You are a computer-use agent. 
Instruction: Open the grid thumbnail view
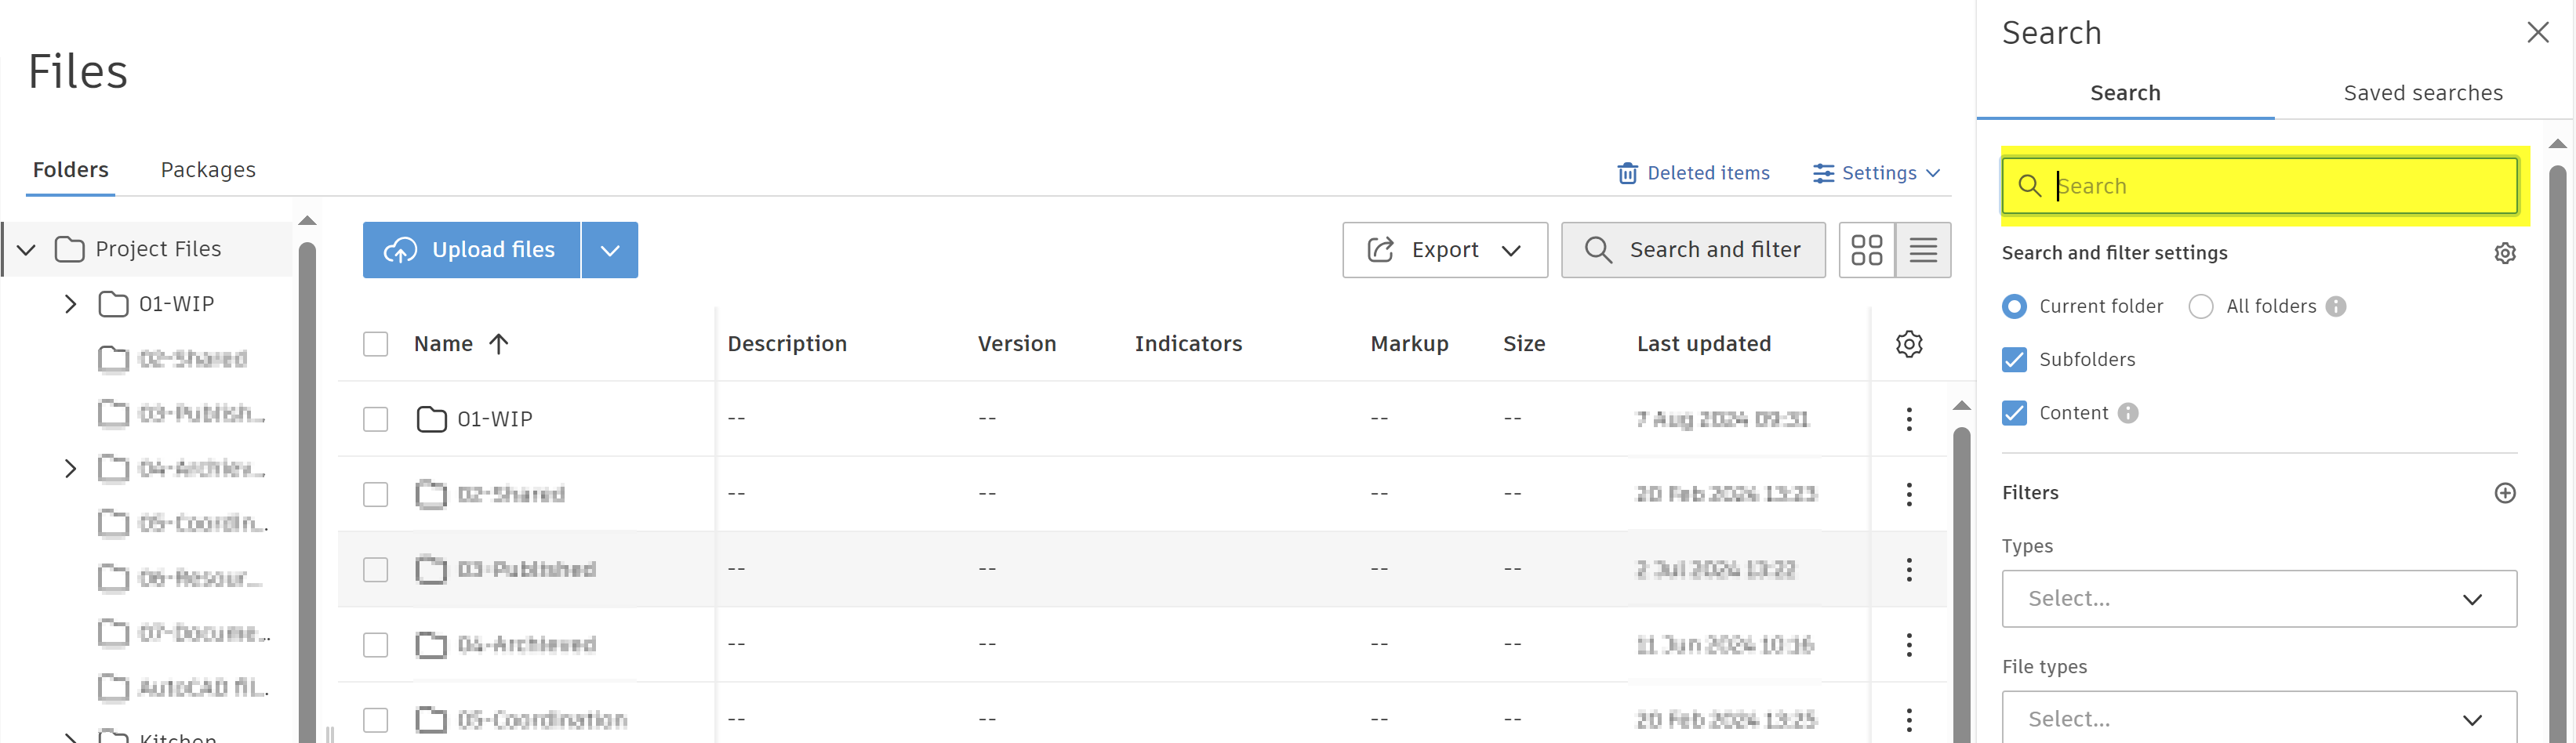pyautogui.click(x=1866, y=250)
